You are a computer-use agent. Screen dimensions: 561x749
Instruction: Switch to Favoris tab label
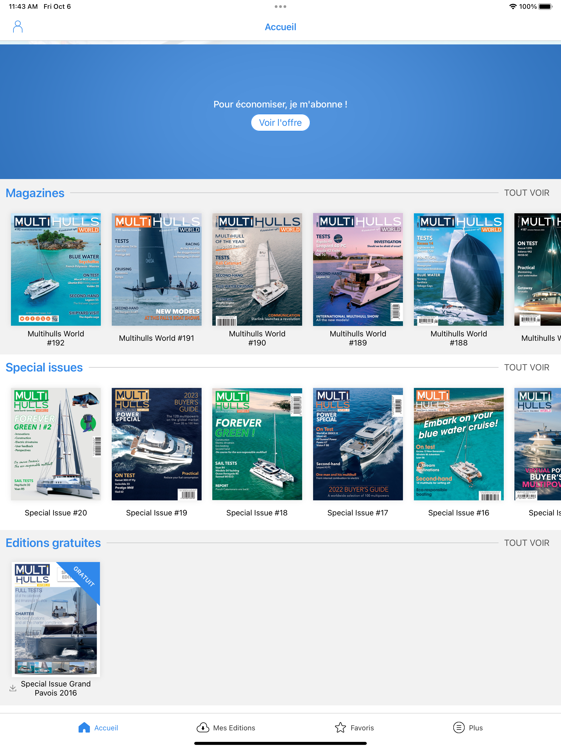tap(362, 728)
